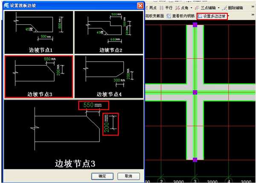Viewport: 256px width, 183px height.
Task: Expand the second toolbar row overflow chevron
Action: [253, 15]
